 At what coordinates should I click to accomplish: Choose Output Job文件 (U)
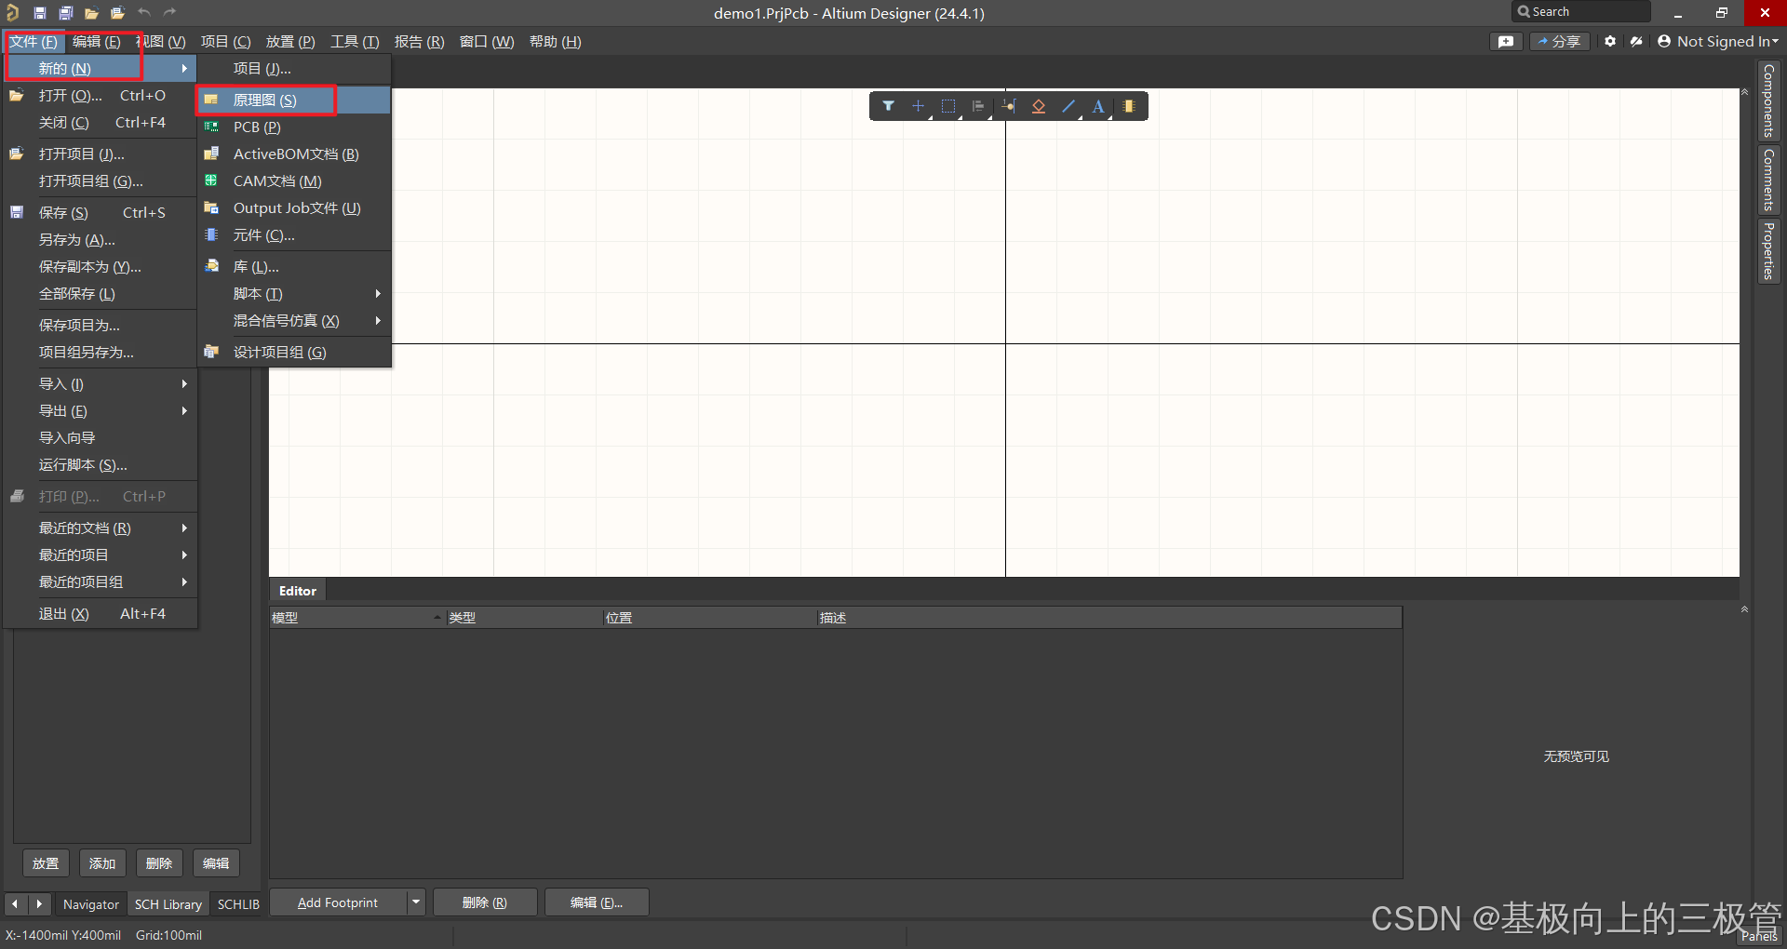[x=293, y=208]
